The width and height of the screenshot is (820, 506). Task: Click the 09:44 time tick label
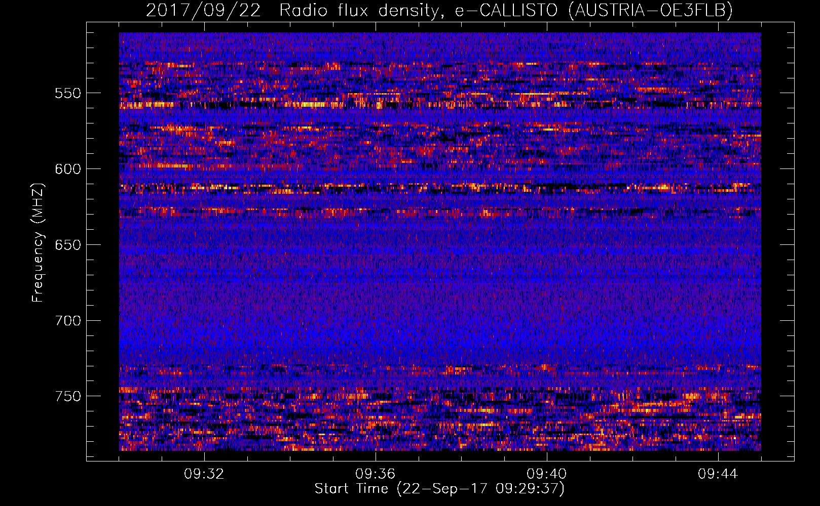pos(718,474)
